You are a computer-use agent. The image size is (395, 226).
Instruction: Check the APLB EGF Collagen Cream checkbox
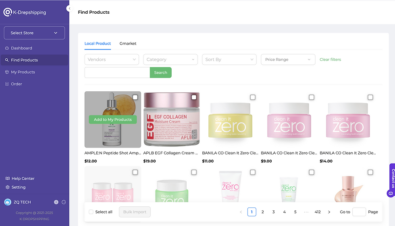194,97
